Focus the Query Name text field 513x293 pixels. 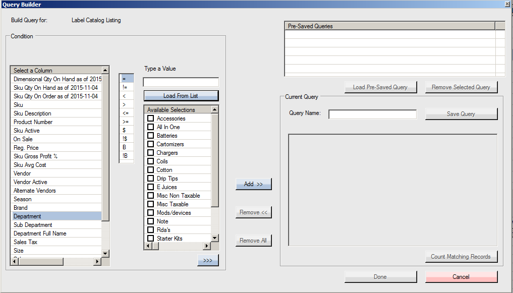[x=372, y=114]
